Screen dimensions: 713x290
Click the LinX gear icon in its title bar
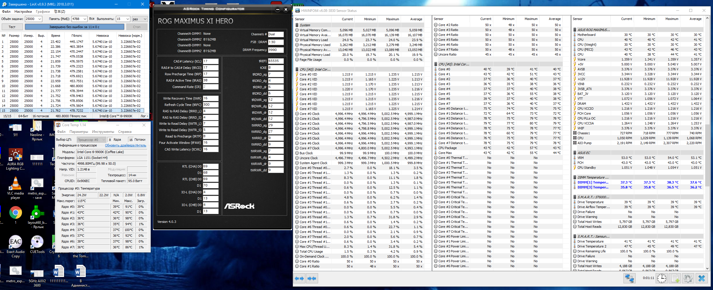pos(4,4)
